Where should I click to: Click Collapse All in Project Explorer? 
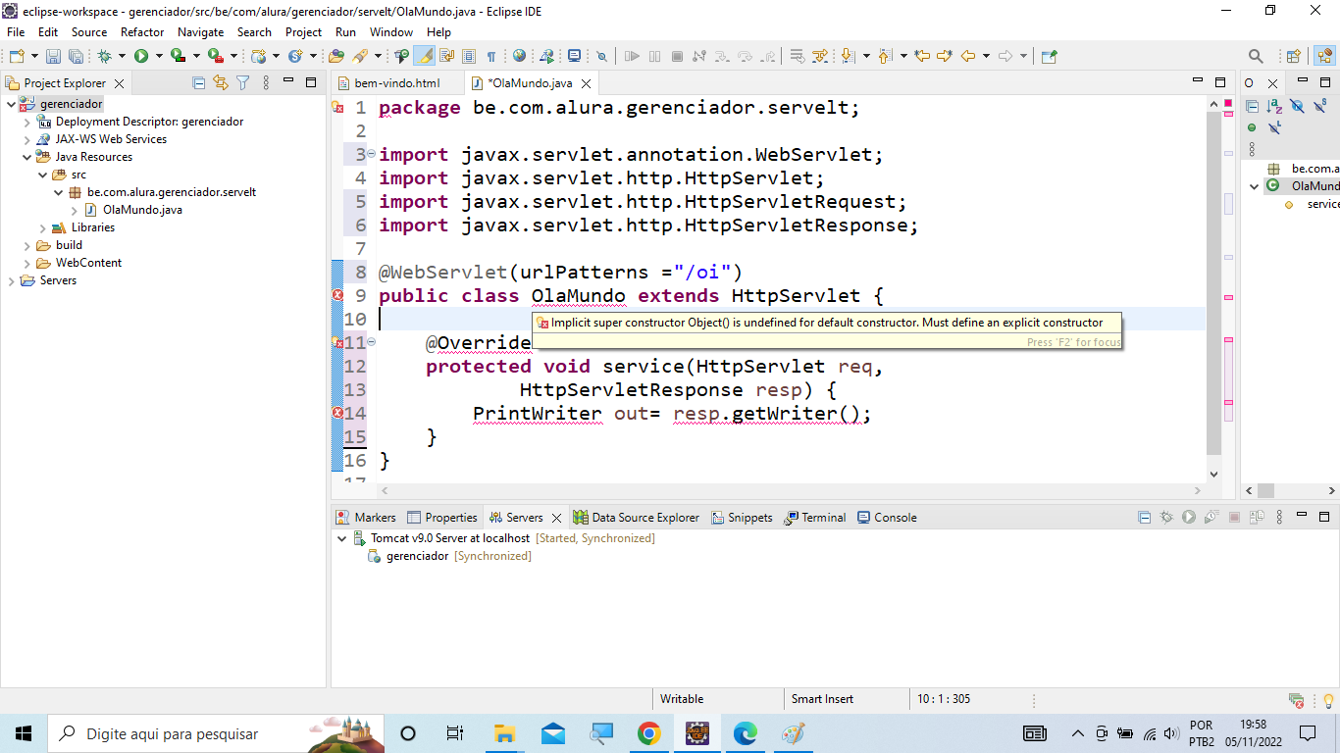pyautogui.click(x=199, y=83)
